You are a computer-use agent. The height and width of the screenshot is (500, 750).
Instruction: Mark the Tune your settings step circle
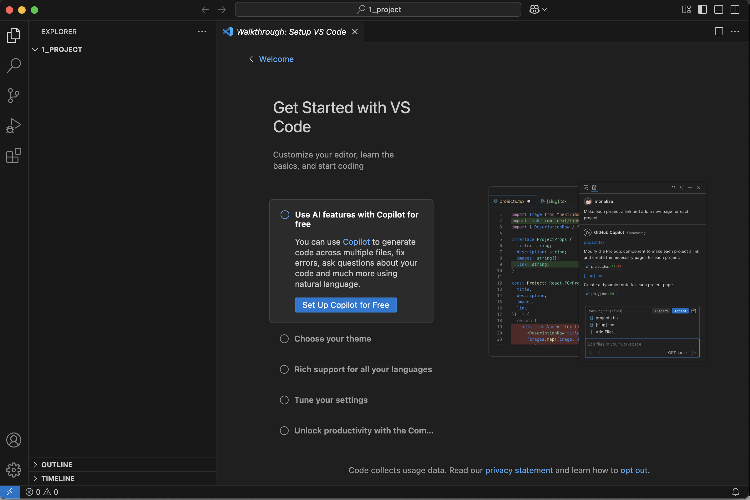tap(284, 400)
